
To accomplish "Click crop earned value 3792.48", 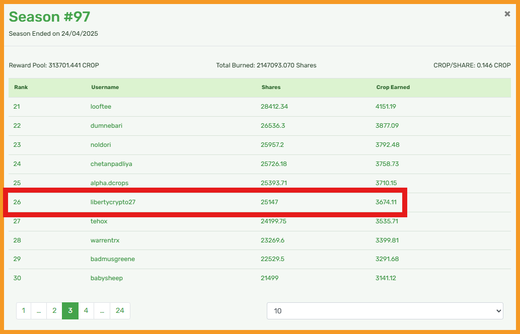I will (x=387, y=145).
